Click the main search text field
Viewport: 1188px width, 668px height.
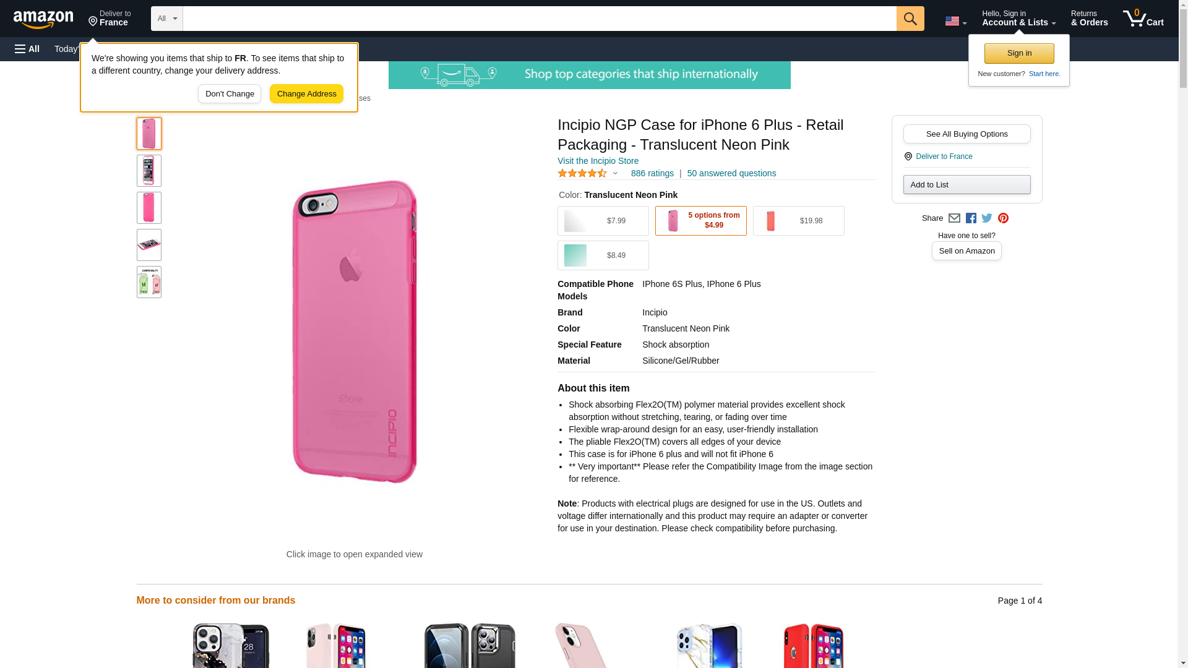click(539, 19)
